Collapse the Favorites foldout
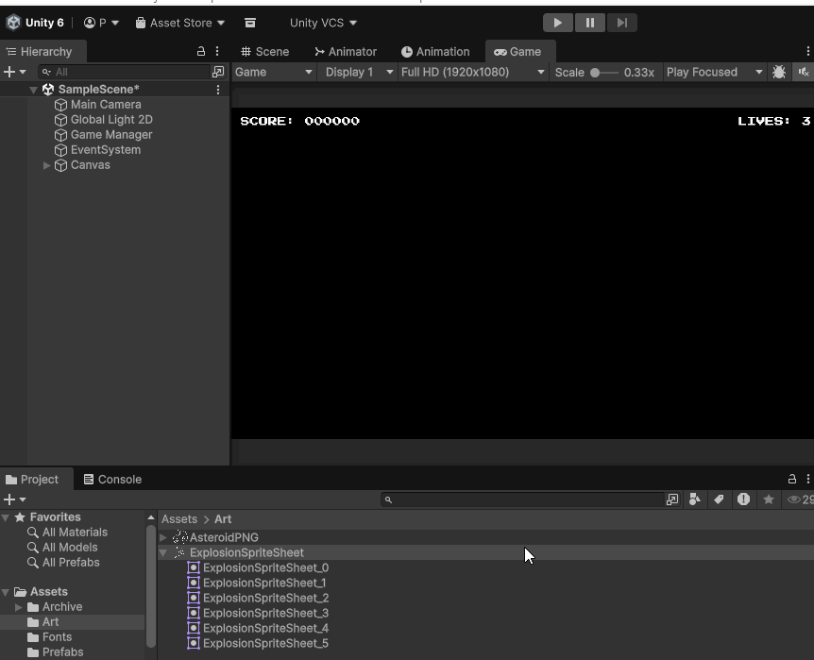This screenshot has height=660, width=814. tap(6, 517)
